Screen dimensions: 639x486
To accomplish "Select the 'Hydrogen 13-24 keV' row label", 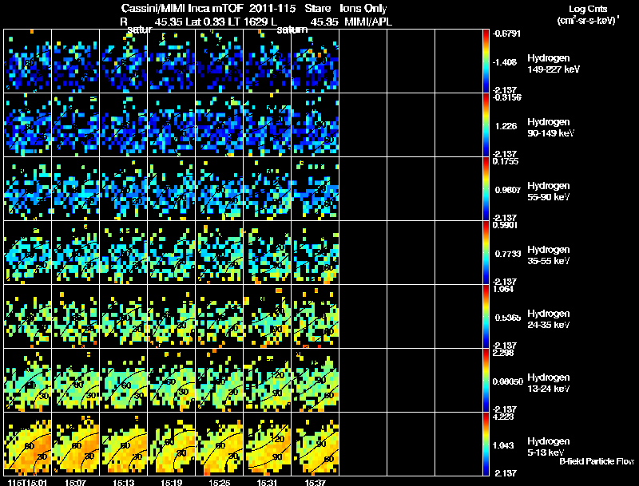I will pos(549,383).
